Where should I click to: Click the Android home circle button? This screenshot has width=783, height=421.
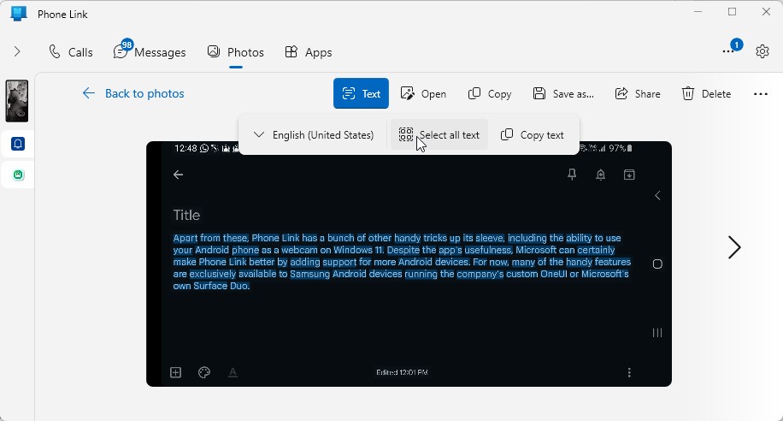pos(657,264)
